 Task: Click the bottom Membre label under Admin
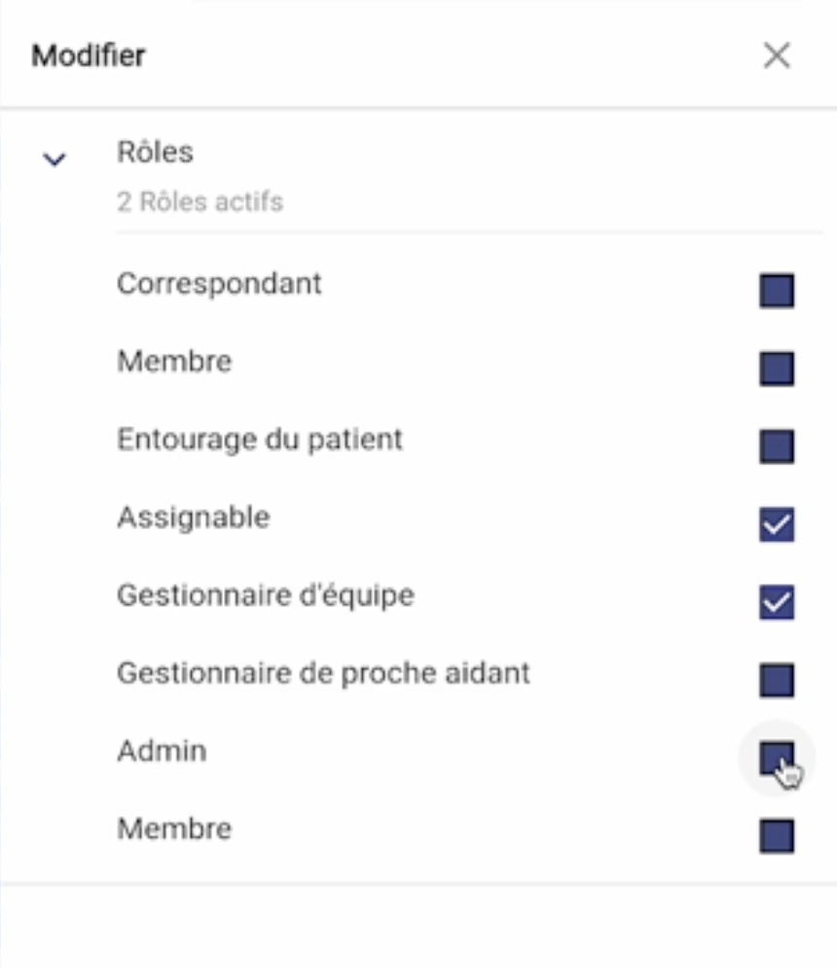175,829
